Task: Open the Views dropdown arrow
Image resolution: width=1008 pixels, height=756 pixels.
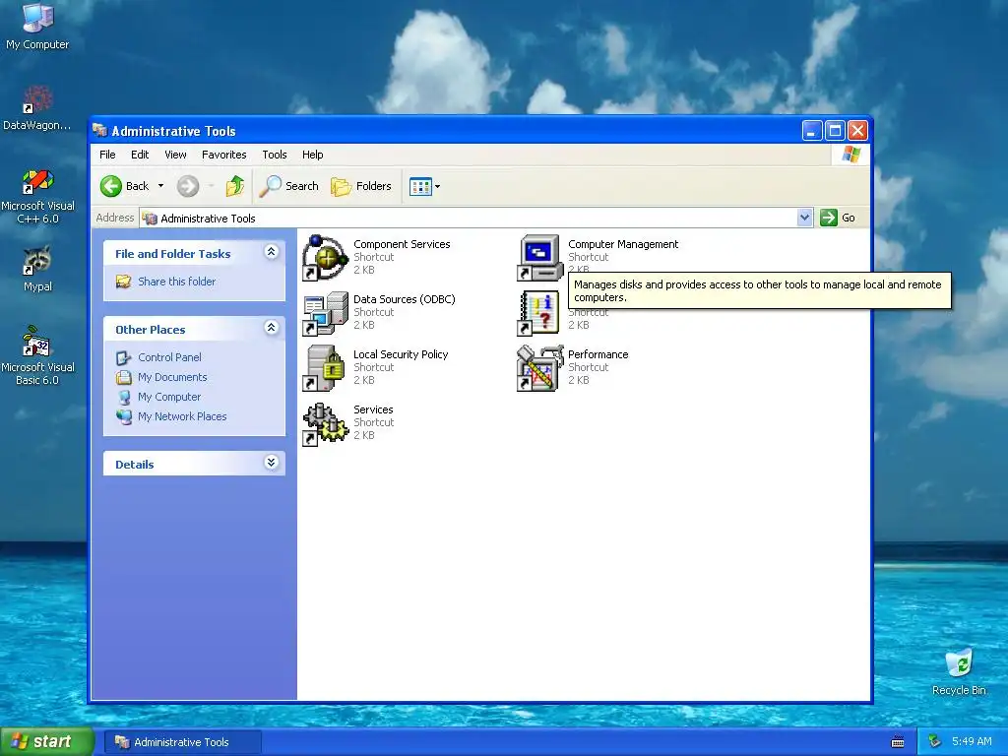Action: 438,186
